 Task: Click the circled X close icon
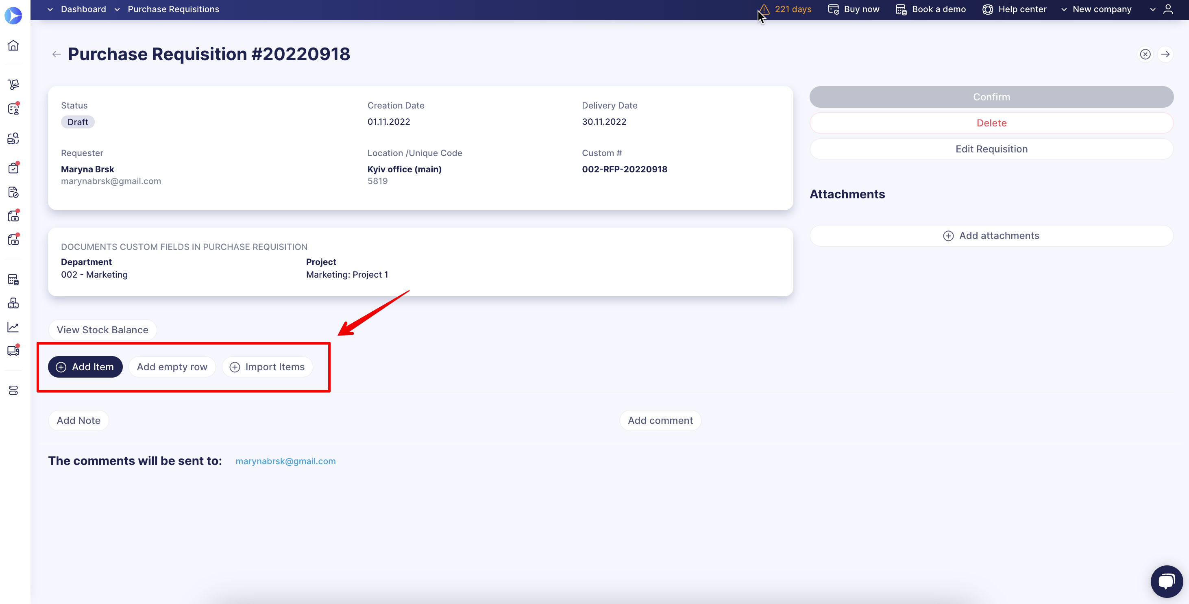point(1145,54)
